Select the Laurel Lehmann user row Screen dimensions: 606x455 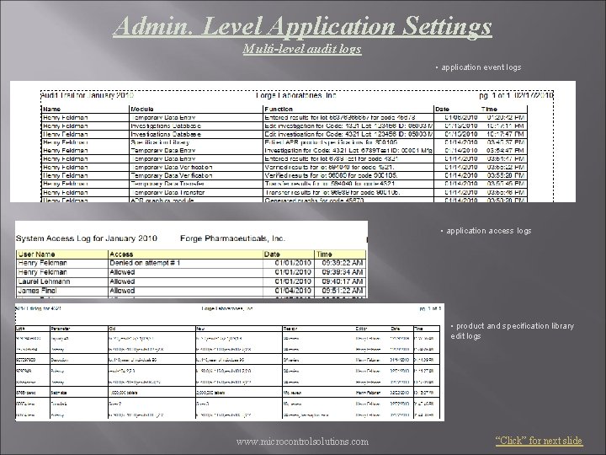(191, 281)
